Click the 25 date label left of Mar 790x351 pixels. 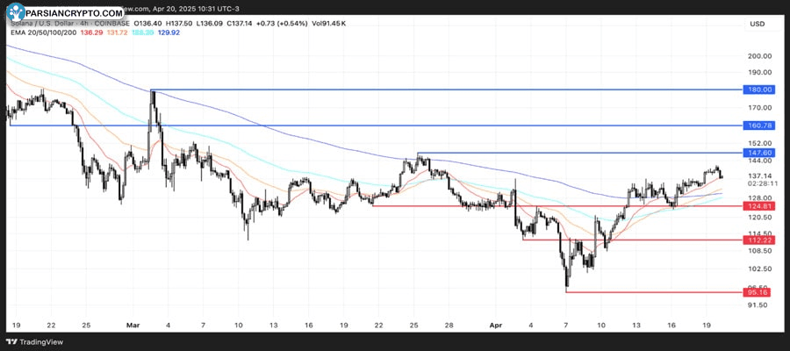pyautogui.click(x=87, y=326)
